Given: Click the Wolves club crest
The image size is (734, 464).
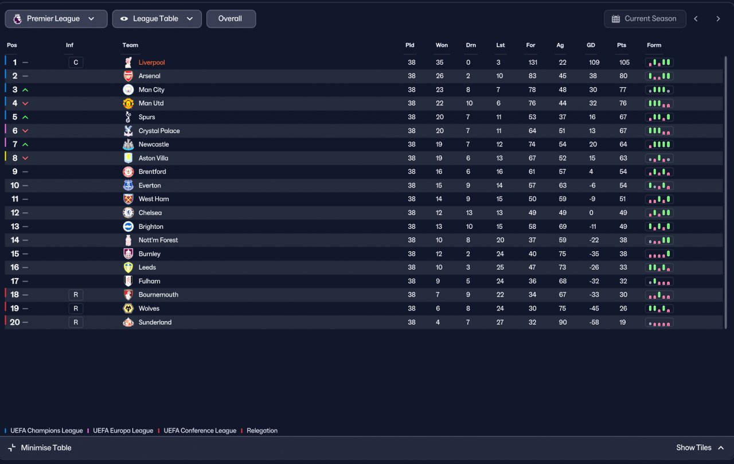Looking at the screenshot, I should tap(128, 309).
